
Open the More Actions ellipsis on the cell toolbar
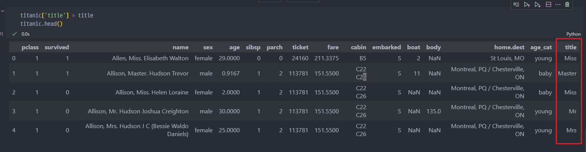(x=558, y=5)
